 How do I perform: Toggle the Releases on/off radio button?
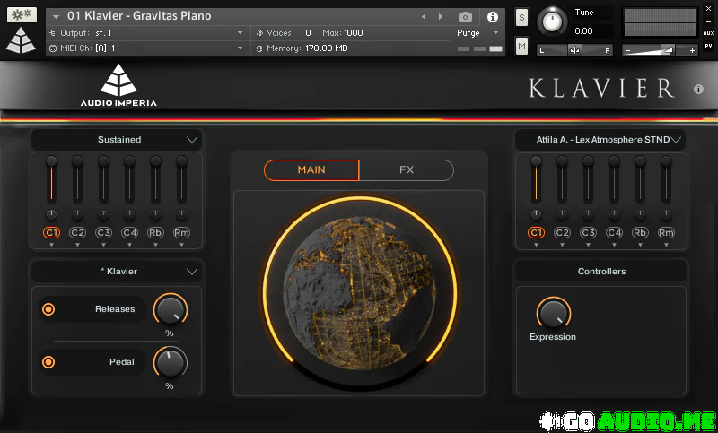pyautogui.click(x=48, y=309)
